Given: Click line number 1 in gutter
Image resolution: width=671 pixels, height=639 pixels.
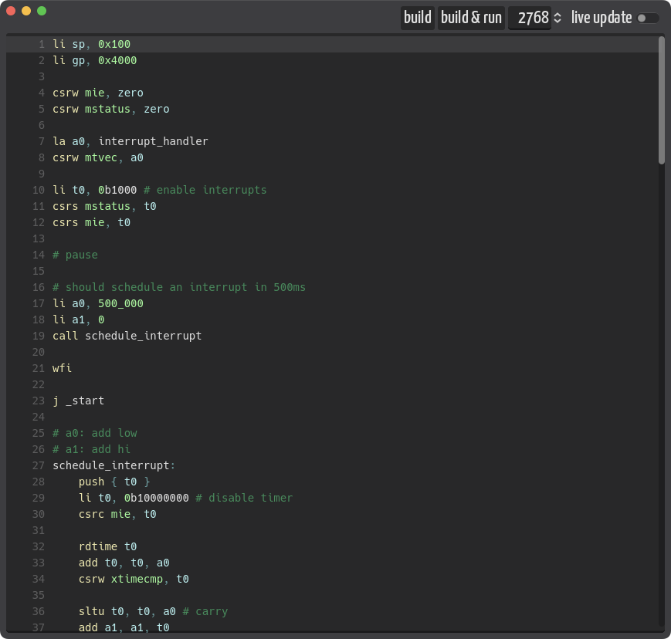Looking at the screenshot, I should (42, 45).
